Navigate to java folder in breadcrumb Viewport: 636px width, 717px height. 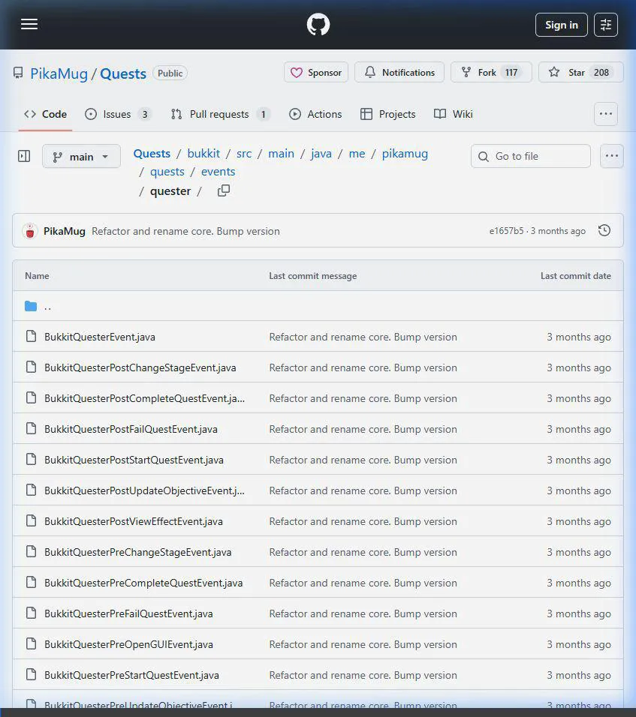coord(321,154)
